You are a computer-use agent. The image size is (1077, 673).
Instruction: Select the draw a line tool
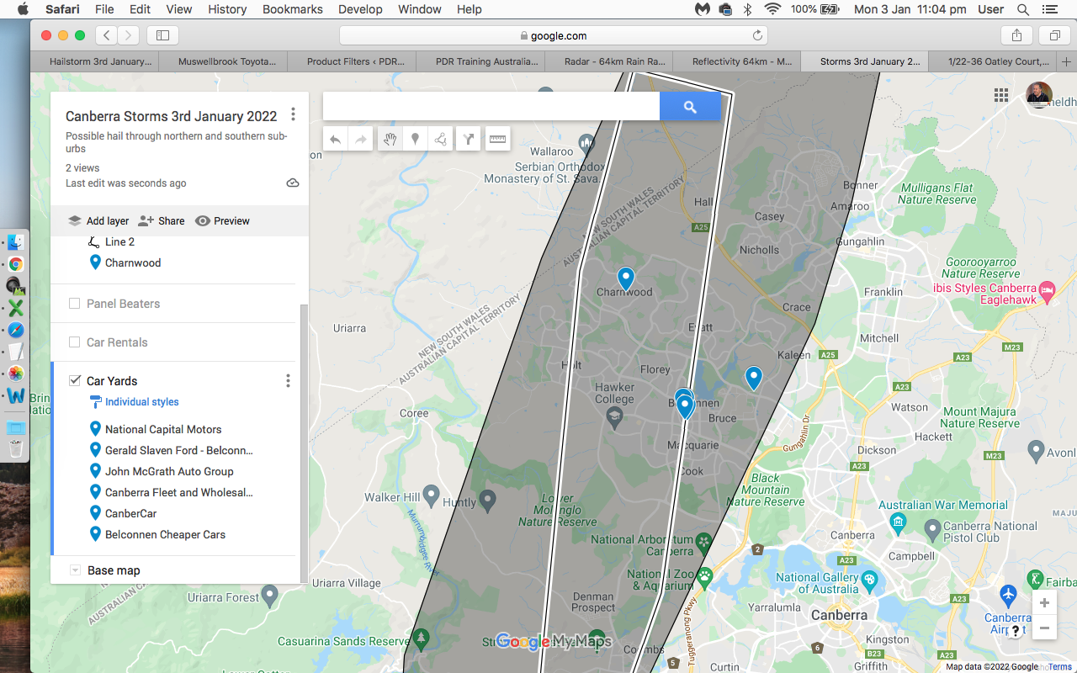point(441,140)
